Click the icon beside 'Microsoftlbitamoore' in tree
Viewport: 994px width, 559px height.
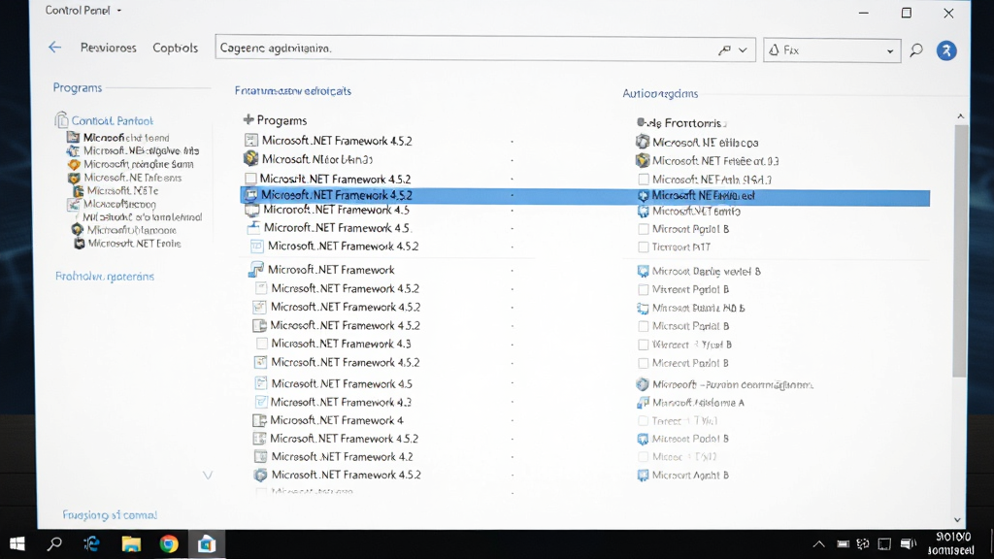point(78,230)
